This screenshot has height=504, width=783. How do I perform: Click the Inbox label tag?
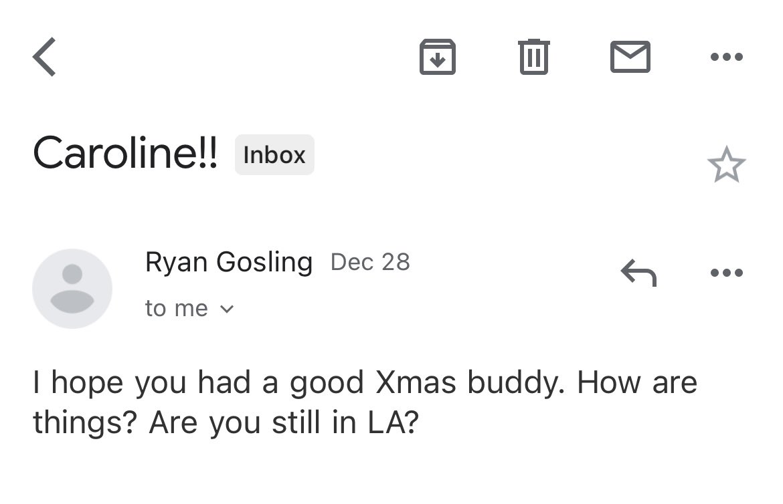click(x=274, y=155)
